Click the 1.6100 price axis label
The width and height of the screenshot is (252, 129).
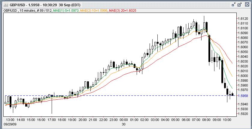(243, 28)
